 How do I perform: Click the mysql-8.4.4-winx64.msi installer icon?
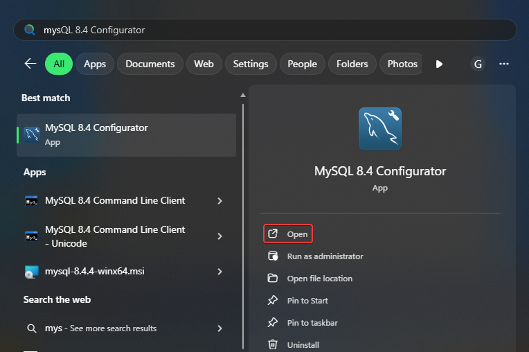31,272
